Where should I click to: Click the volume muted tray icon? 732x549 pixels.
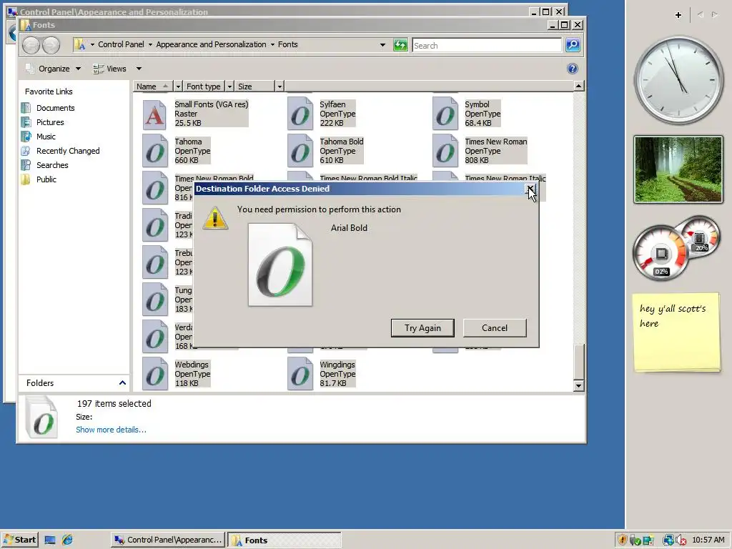click(x=681, y=540)
